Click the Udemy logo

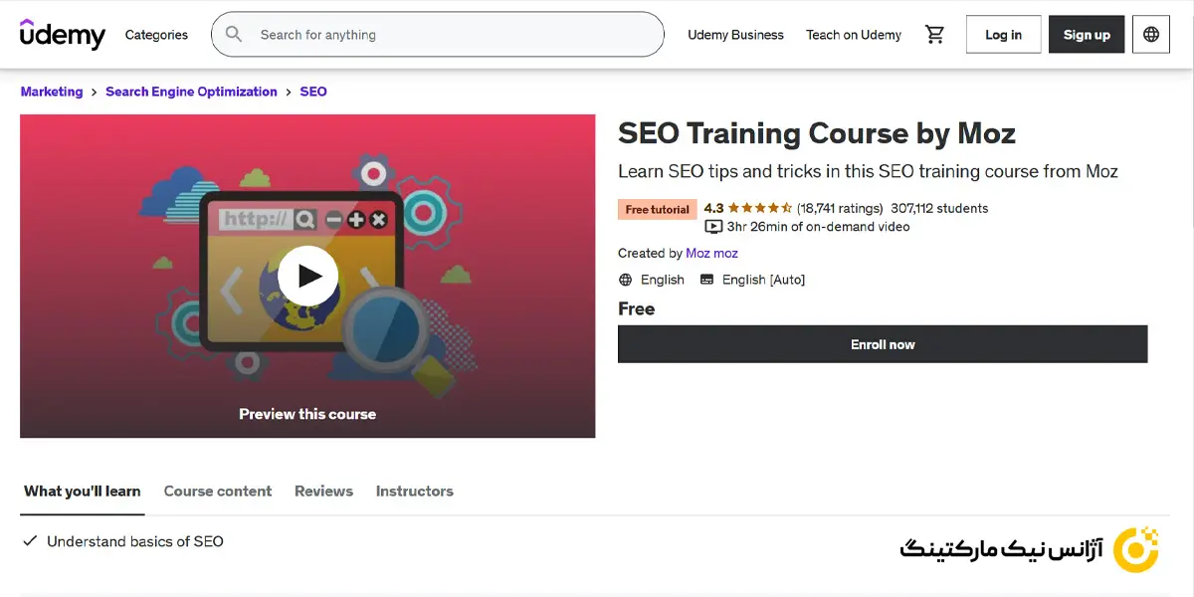pyautogui.click(x=62, y=34)
